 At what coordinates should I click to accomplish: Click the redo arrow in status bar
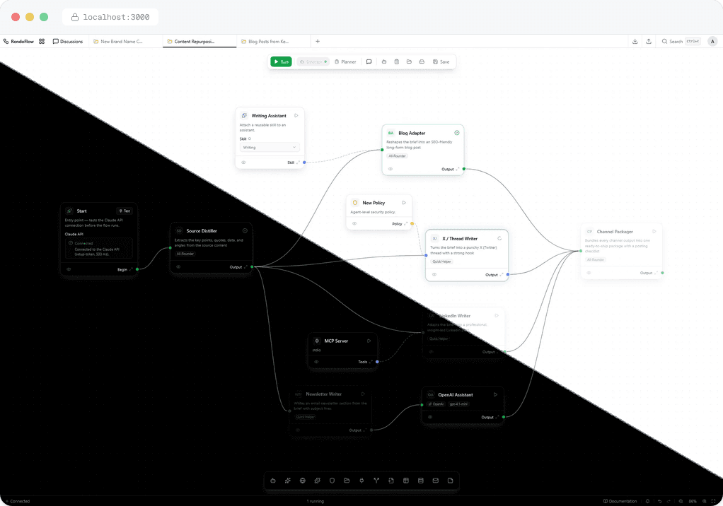pyautogui.click(x=669, y=501)
